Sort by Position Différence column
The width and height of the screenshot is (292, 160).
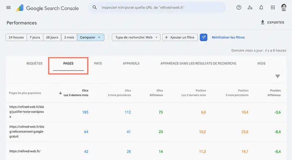(x=274, y=93)
